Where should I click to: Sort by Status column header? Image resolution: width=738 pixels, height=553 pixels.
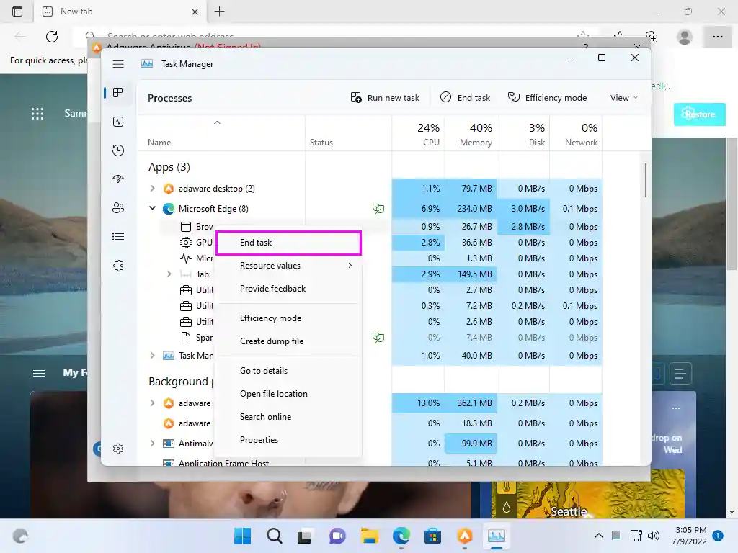click(x=348, y=134)
